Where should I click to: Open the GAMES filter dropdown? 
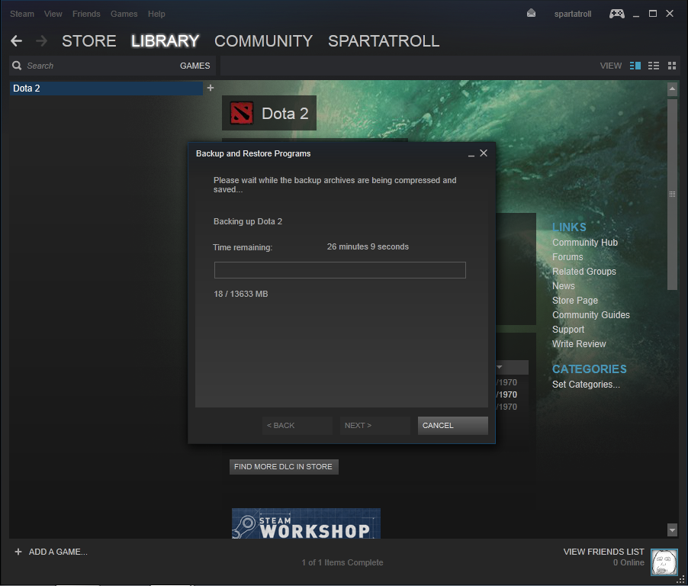tap(195, 66)
